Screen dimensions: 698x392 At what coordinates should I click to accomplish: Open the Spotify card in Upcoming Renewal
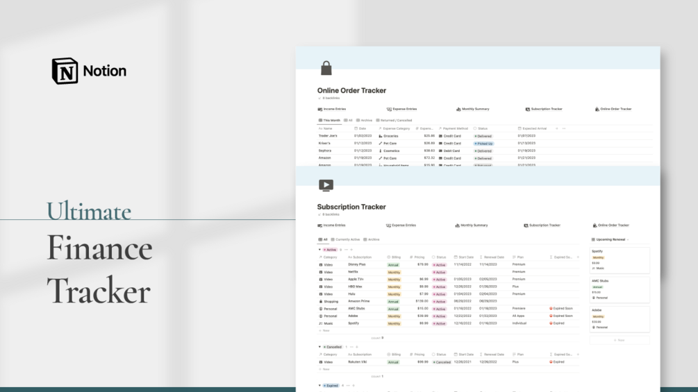(x=620, y=260)
